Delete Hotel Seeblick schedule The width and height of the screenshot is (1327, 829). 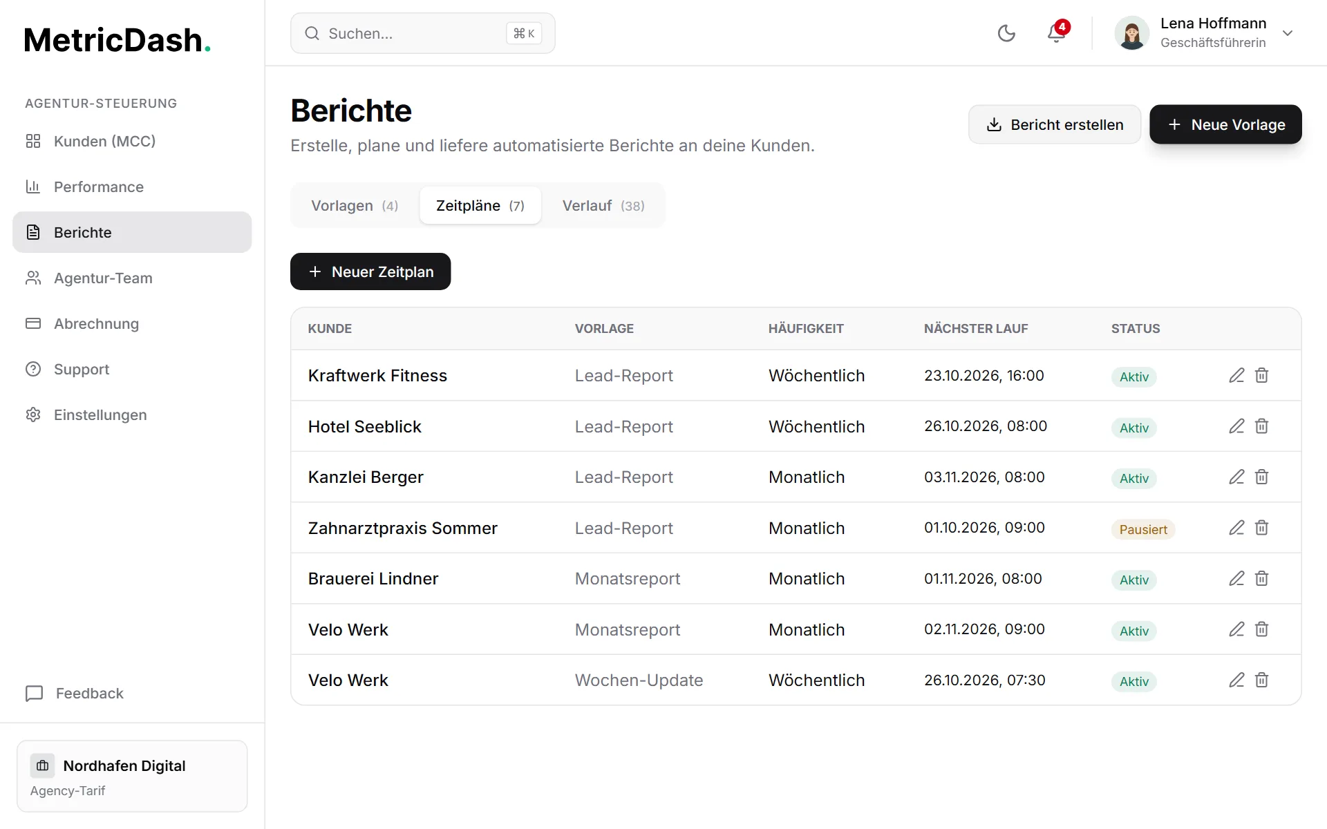pyautogui.click(x=1261, y=426)
